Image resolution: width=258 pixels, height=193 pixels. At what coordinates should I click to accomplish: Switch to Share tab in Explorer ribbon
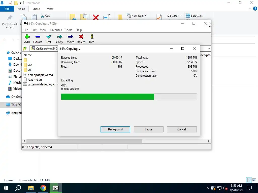36,9
